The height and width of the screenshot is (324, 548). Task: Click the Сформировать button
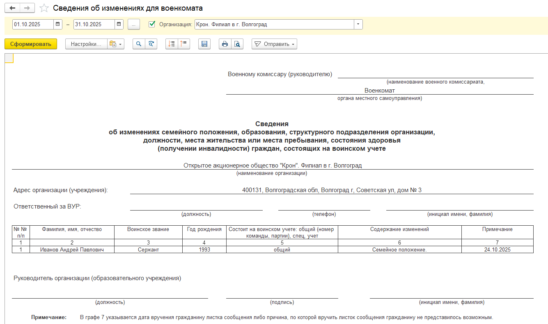coord(31,44)
